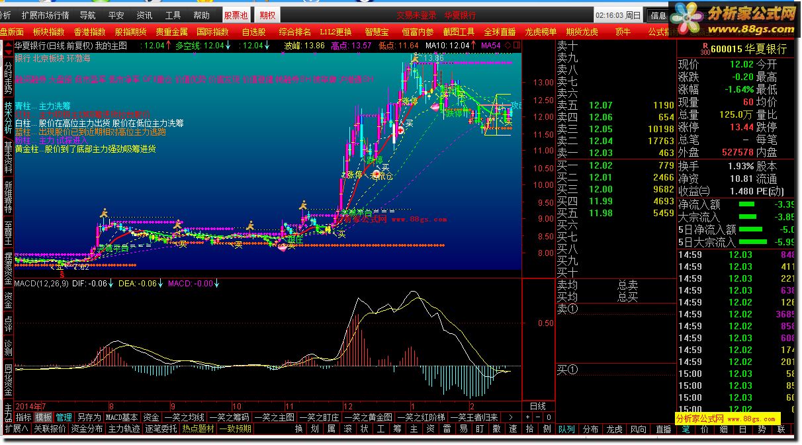Open the 扩展市场行情 menu
Screen dimensions: 802x445
[x=45, y=15]
